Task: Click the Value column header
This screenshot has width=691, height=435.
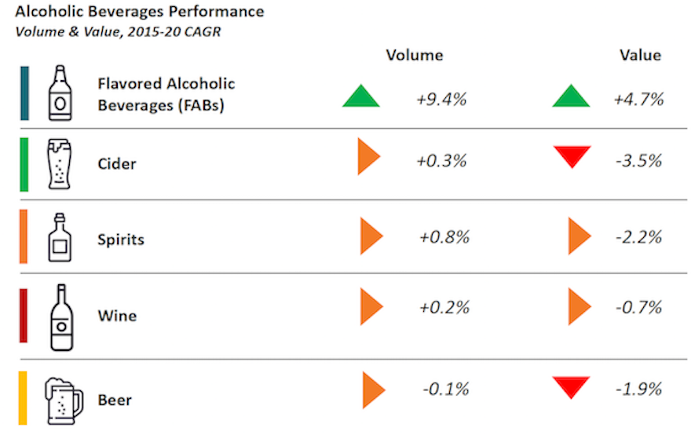Action: (x=640, y=55)
